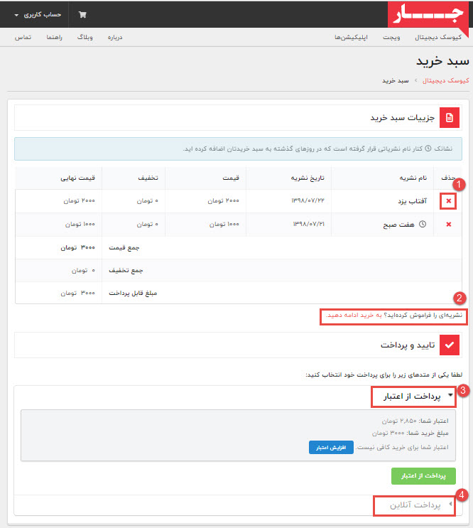Click the blue افزایش اعتبار button

pyautogui.click(x=330, y=448)
